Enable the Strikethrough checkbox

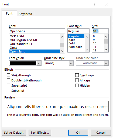pos(8,75)
